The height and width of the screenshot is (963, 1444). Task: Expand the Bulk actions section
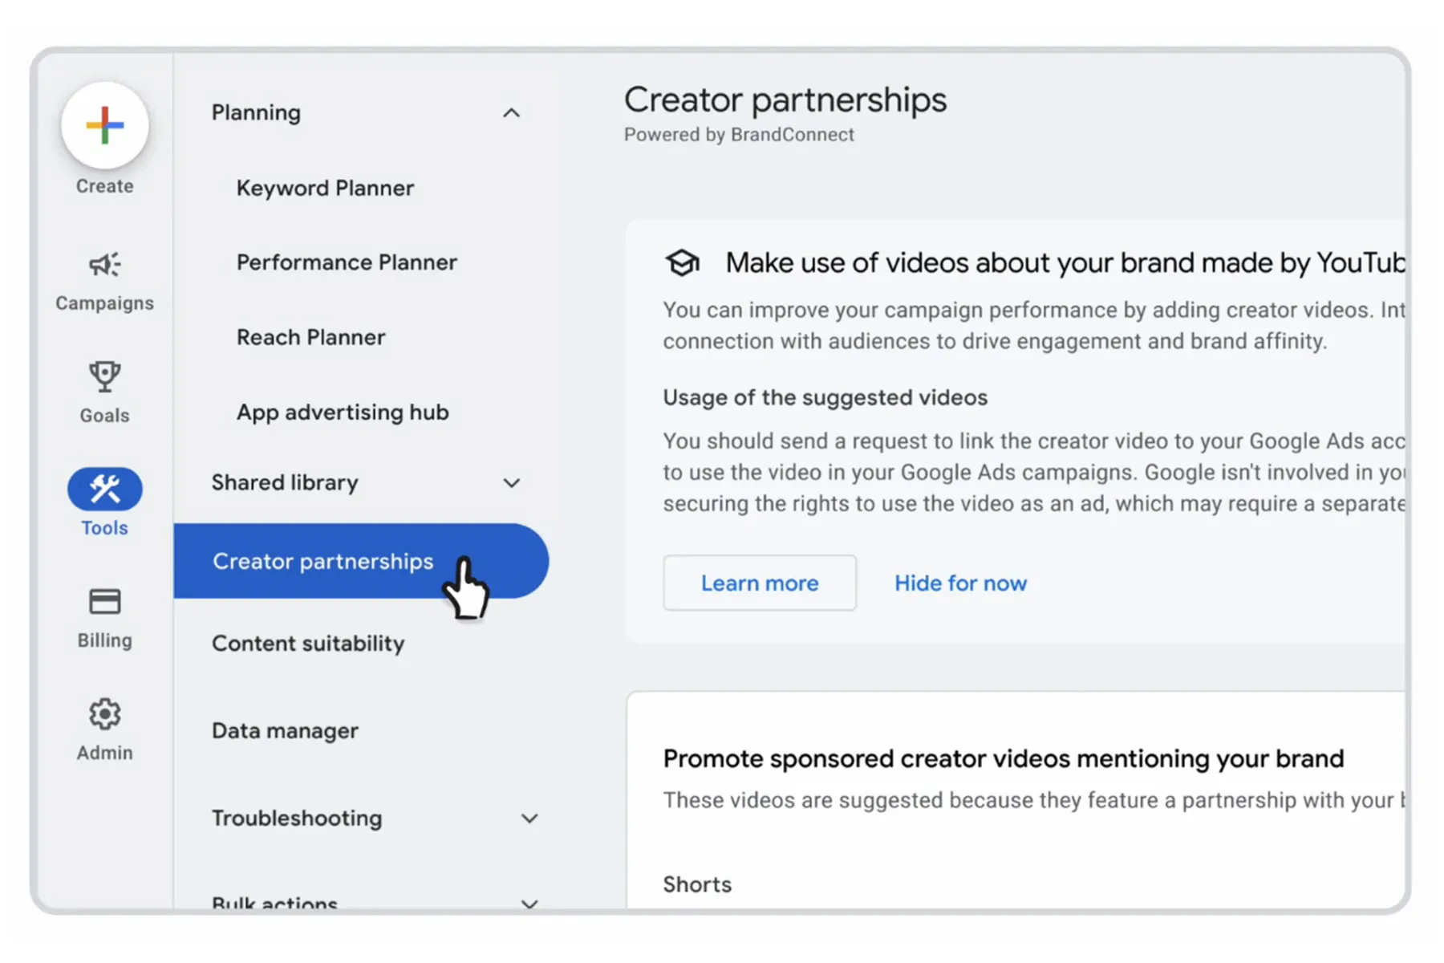click(529, 903)
